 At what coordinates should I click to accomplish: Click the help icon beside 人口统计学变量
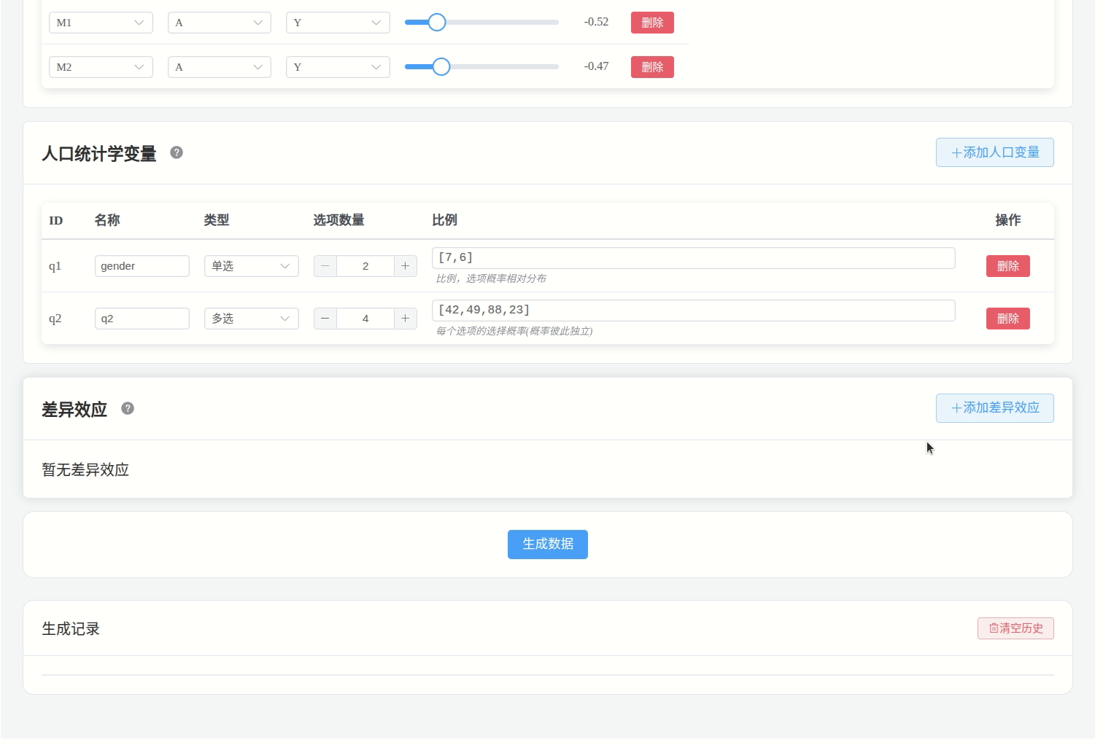176,153
